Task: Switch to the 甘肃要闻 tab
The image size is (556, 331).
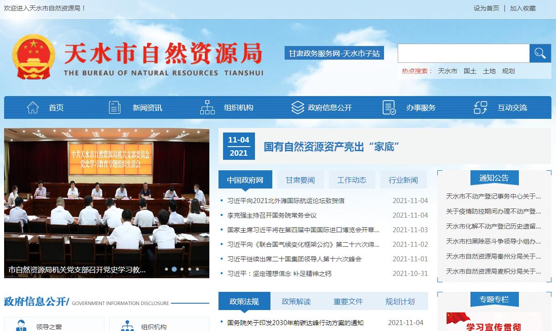Action: pyautogui.click(x=300, y=180)
